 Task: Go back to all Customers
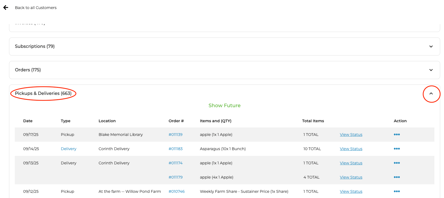(36, 8)
